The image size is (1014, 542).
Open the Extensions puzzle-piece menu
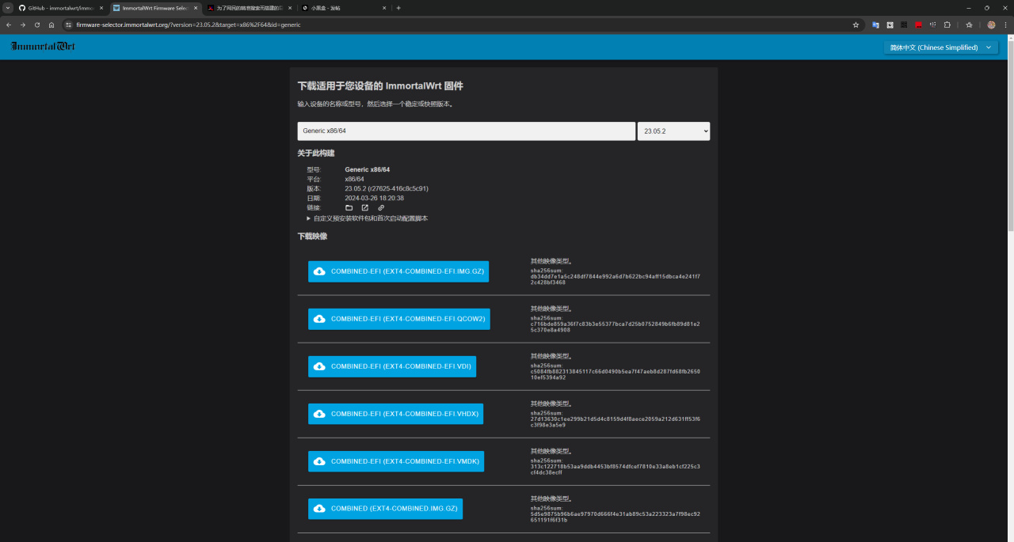pyautogui.click(x=947, y=25)
